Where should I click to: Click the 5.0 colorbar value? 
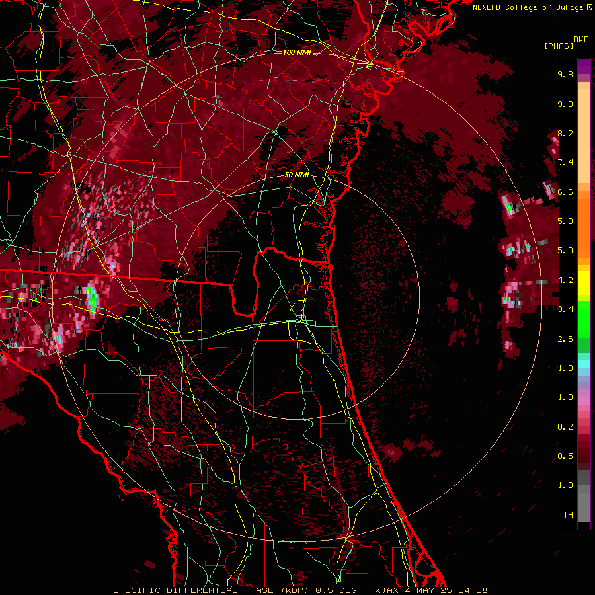pos(565,251)
